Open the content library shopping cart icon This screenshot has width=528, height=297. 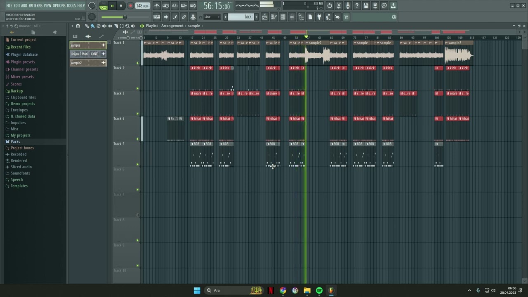pos(346,17)
